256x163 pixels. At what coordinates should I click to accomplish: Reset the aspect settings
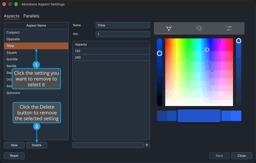(14, 156)
